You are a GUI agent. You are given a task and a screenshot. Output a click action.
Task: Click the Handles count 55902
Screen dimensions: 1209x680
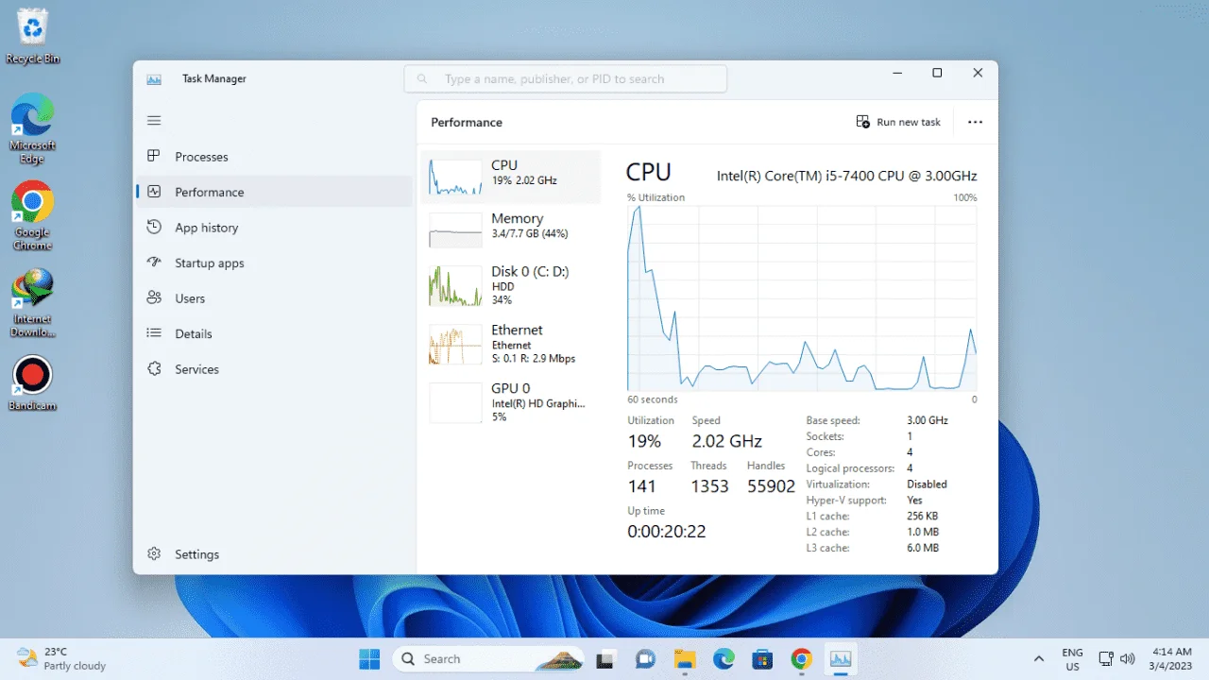(x=771, y=486)
